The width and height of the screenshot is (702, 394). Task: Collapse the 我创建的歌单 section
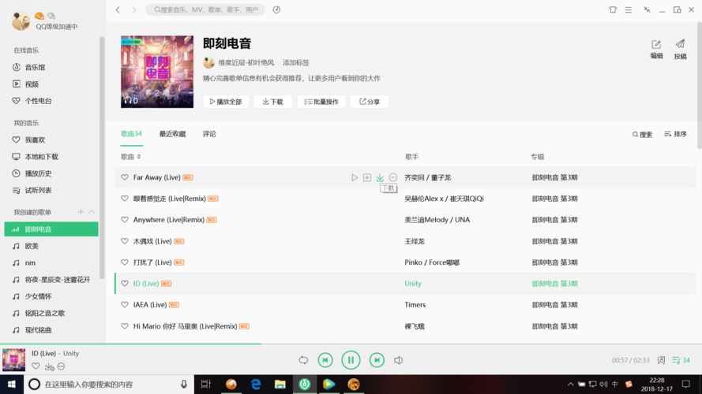tap(92, 212)
